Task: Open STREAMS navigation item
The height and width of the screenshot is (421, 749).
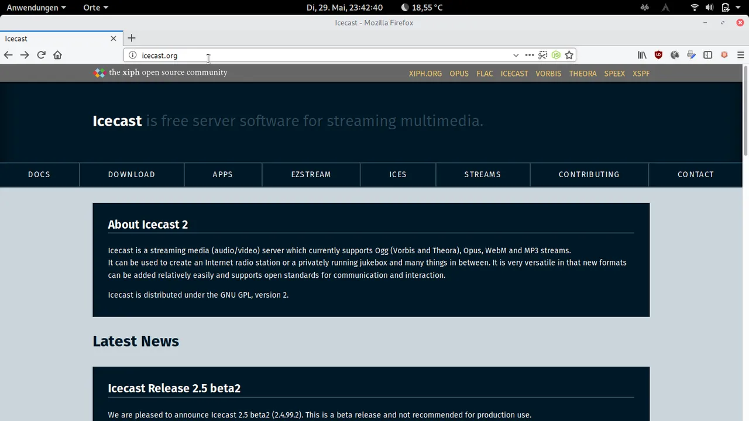Action: [x=483, y=174]
